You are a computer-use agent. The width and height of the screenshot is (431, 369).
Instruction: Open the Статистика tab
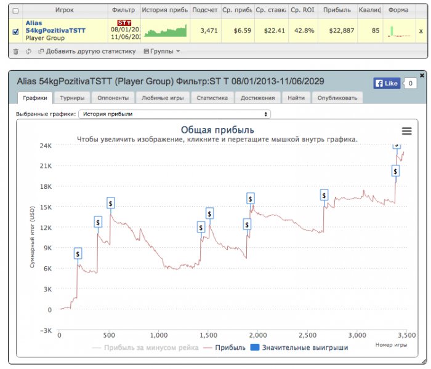pyautogui.click(x=212, y=98)
